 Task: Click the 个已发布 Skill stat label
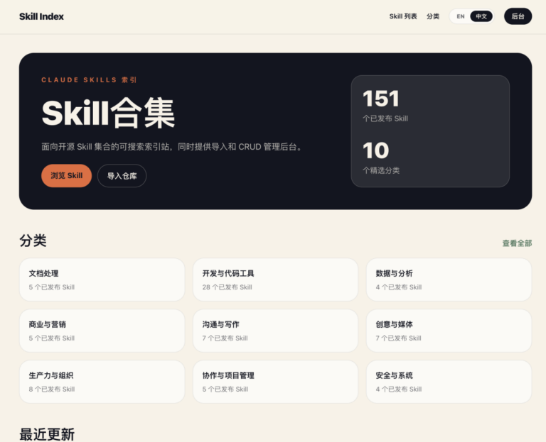click(385, 118)
